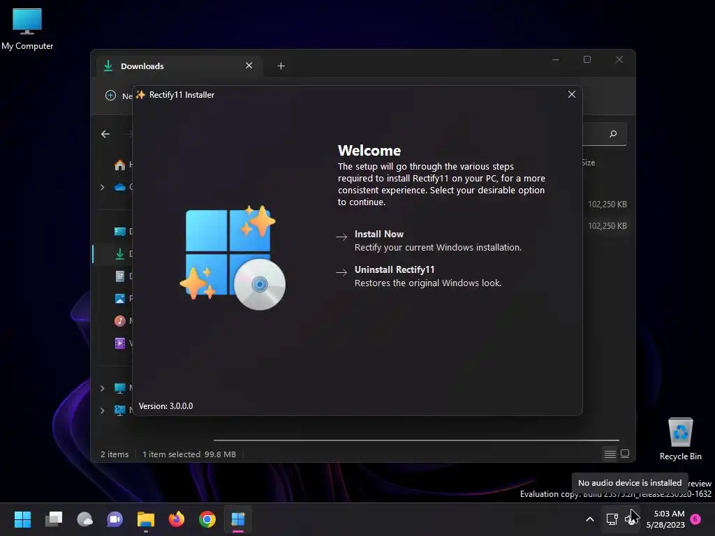Image resolution: width=715 pixels, height=536 pixels.
Task: Expand the Network tree node
Action: [x=102, y=410]
